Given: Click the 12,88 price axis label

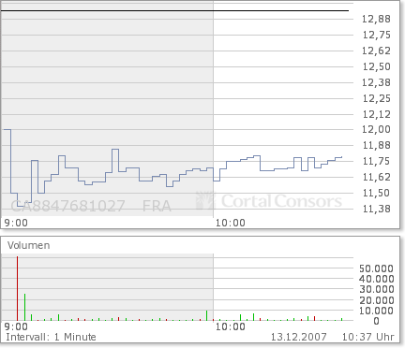Looking at the screenshot, I should (x=376, y=19).
